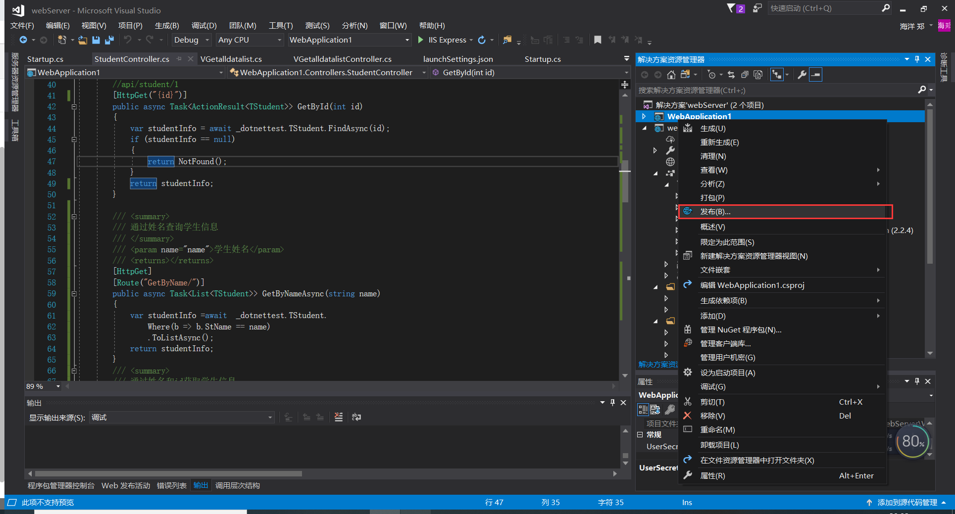Click the Undo toolbar arrow
Screen dimensions: 955x514
click(128, 40)
